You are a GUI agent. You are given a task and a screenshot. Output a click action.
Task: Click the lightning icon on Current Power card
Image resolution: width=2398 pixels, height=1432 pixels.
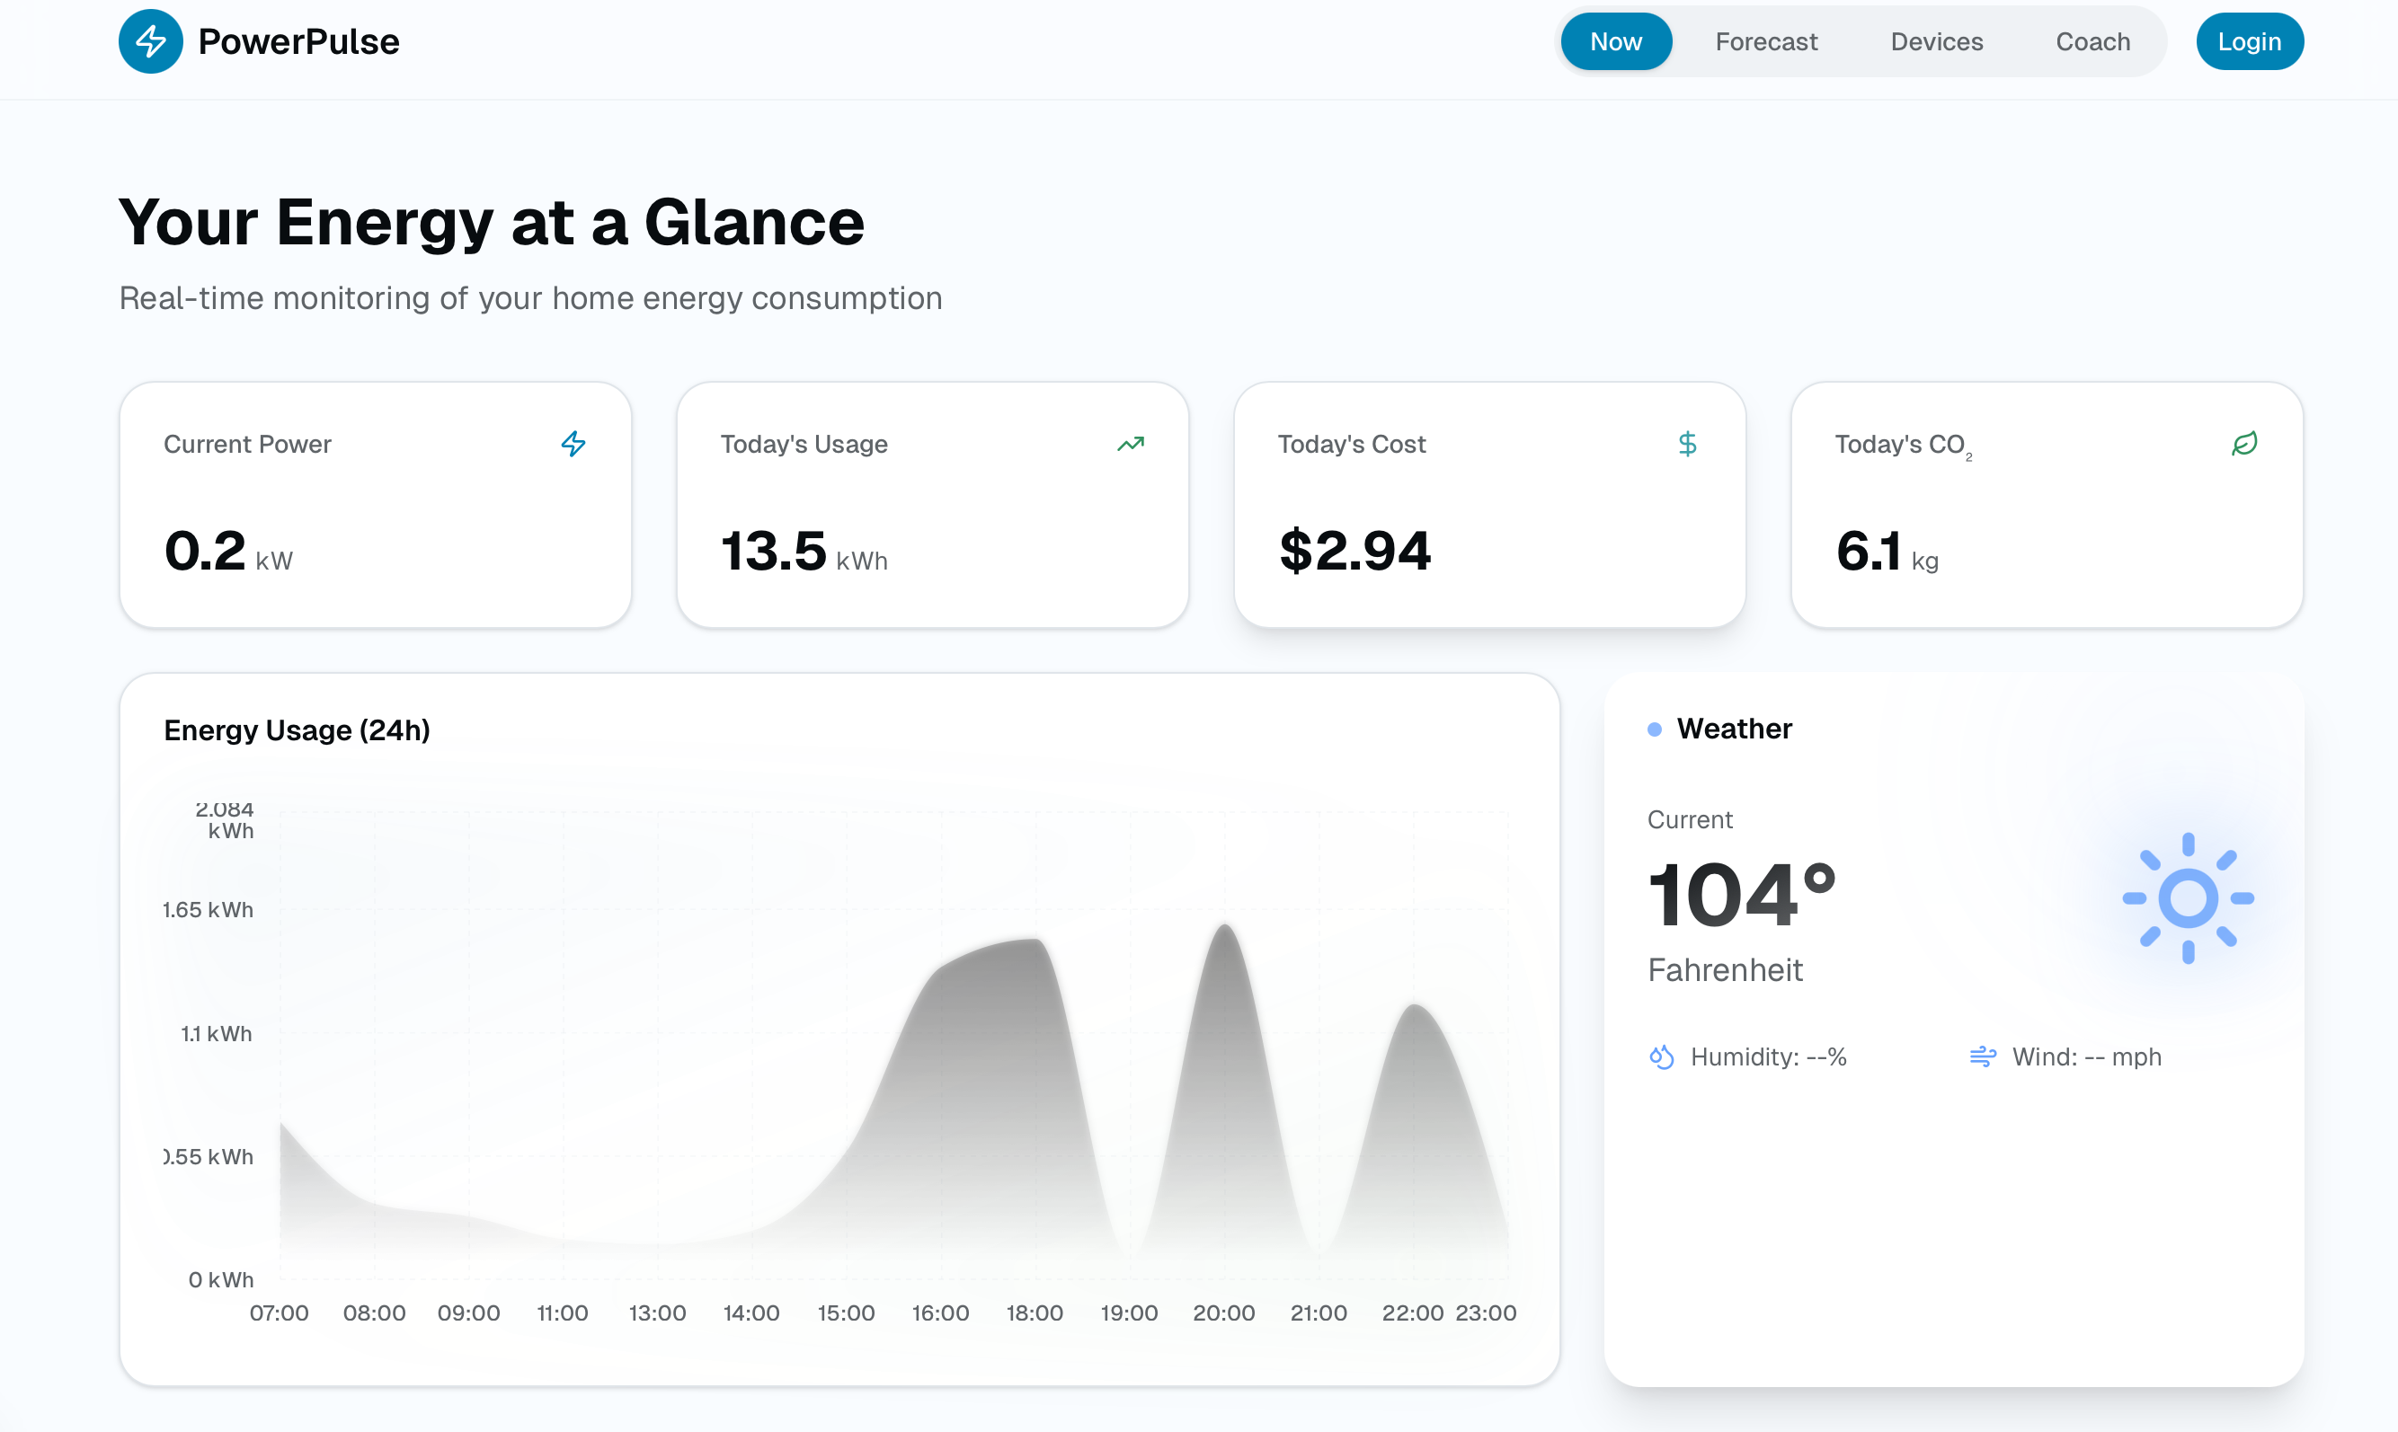pos(573,444)
